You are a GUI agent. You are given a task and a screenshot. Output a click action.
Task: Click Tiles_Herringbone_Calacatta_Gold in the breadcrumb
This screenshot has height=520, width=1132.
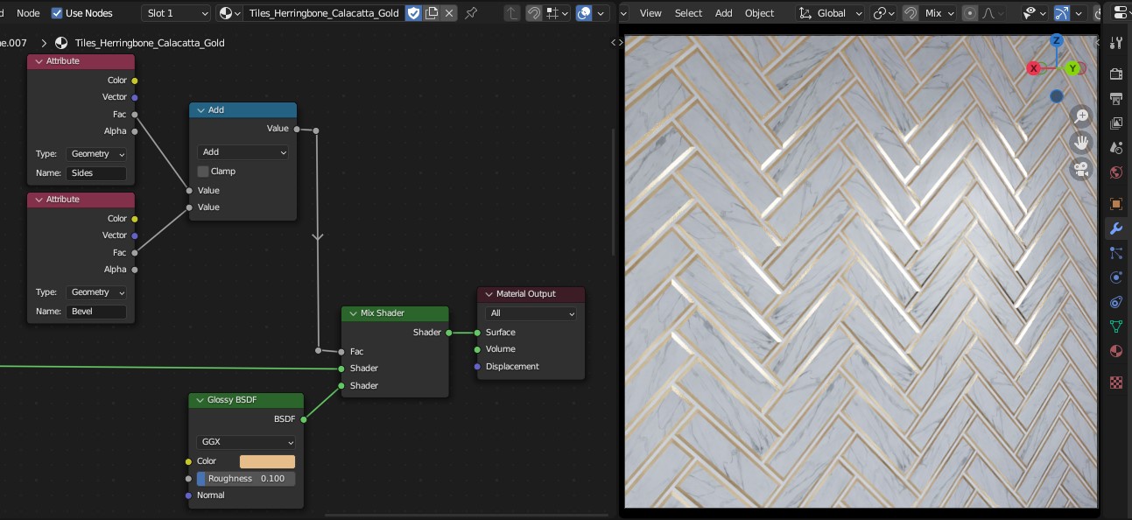(x=150, y=43)
